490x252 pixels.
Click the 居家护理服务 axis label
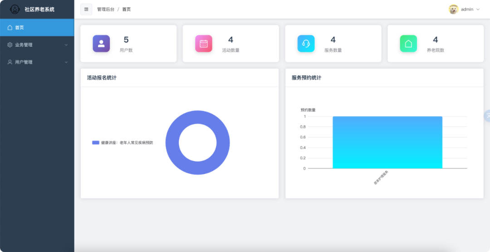tap(381, 178)
